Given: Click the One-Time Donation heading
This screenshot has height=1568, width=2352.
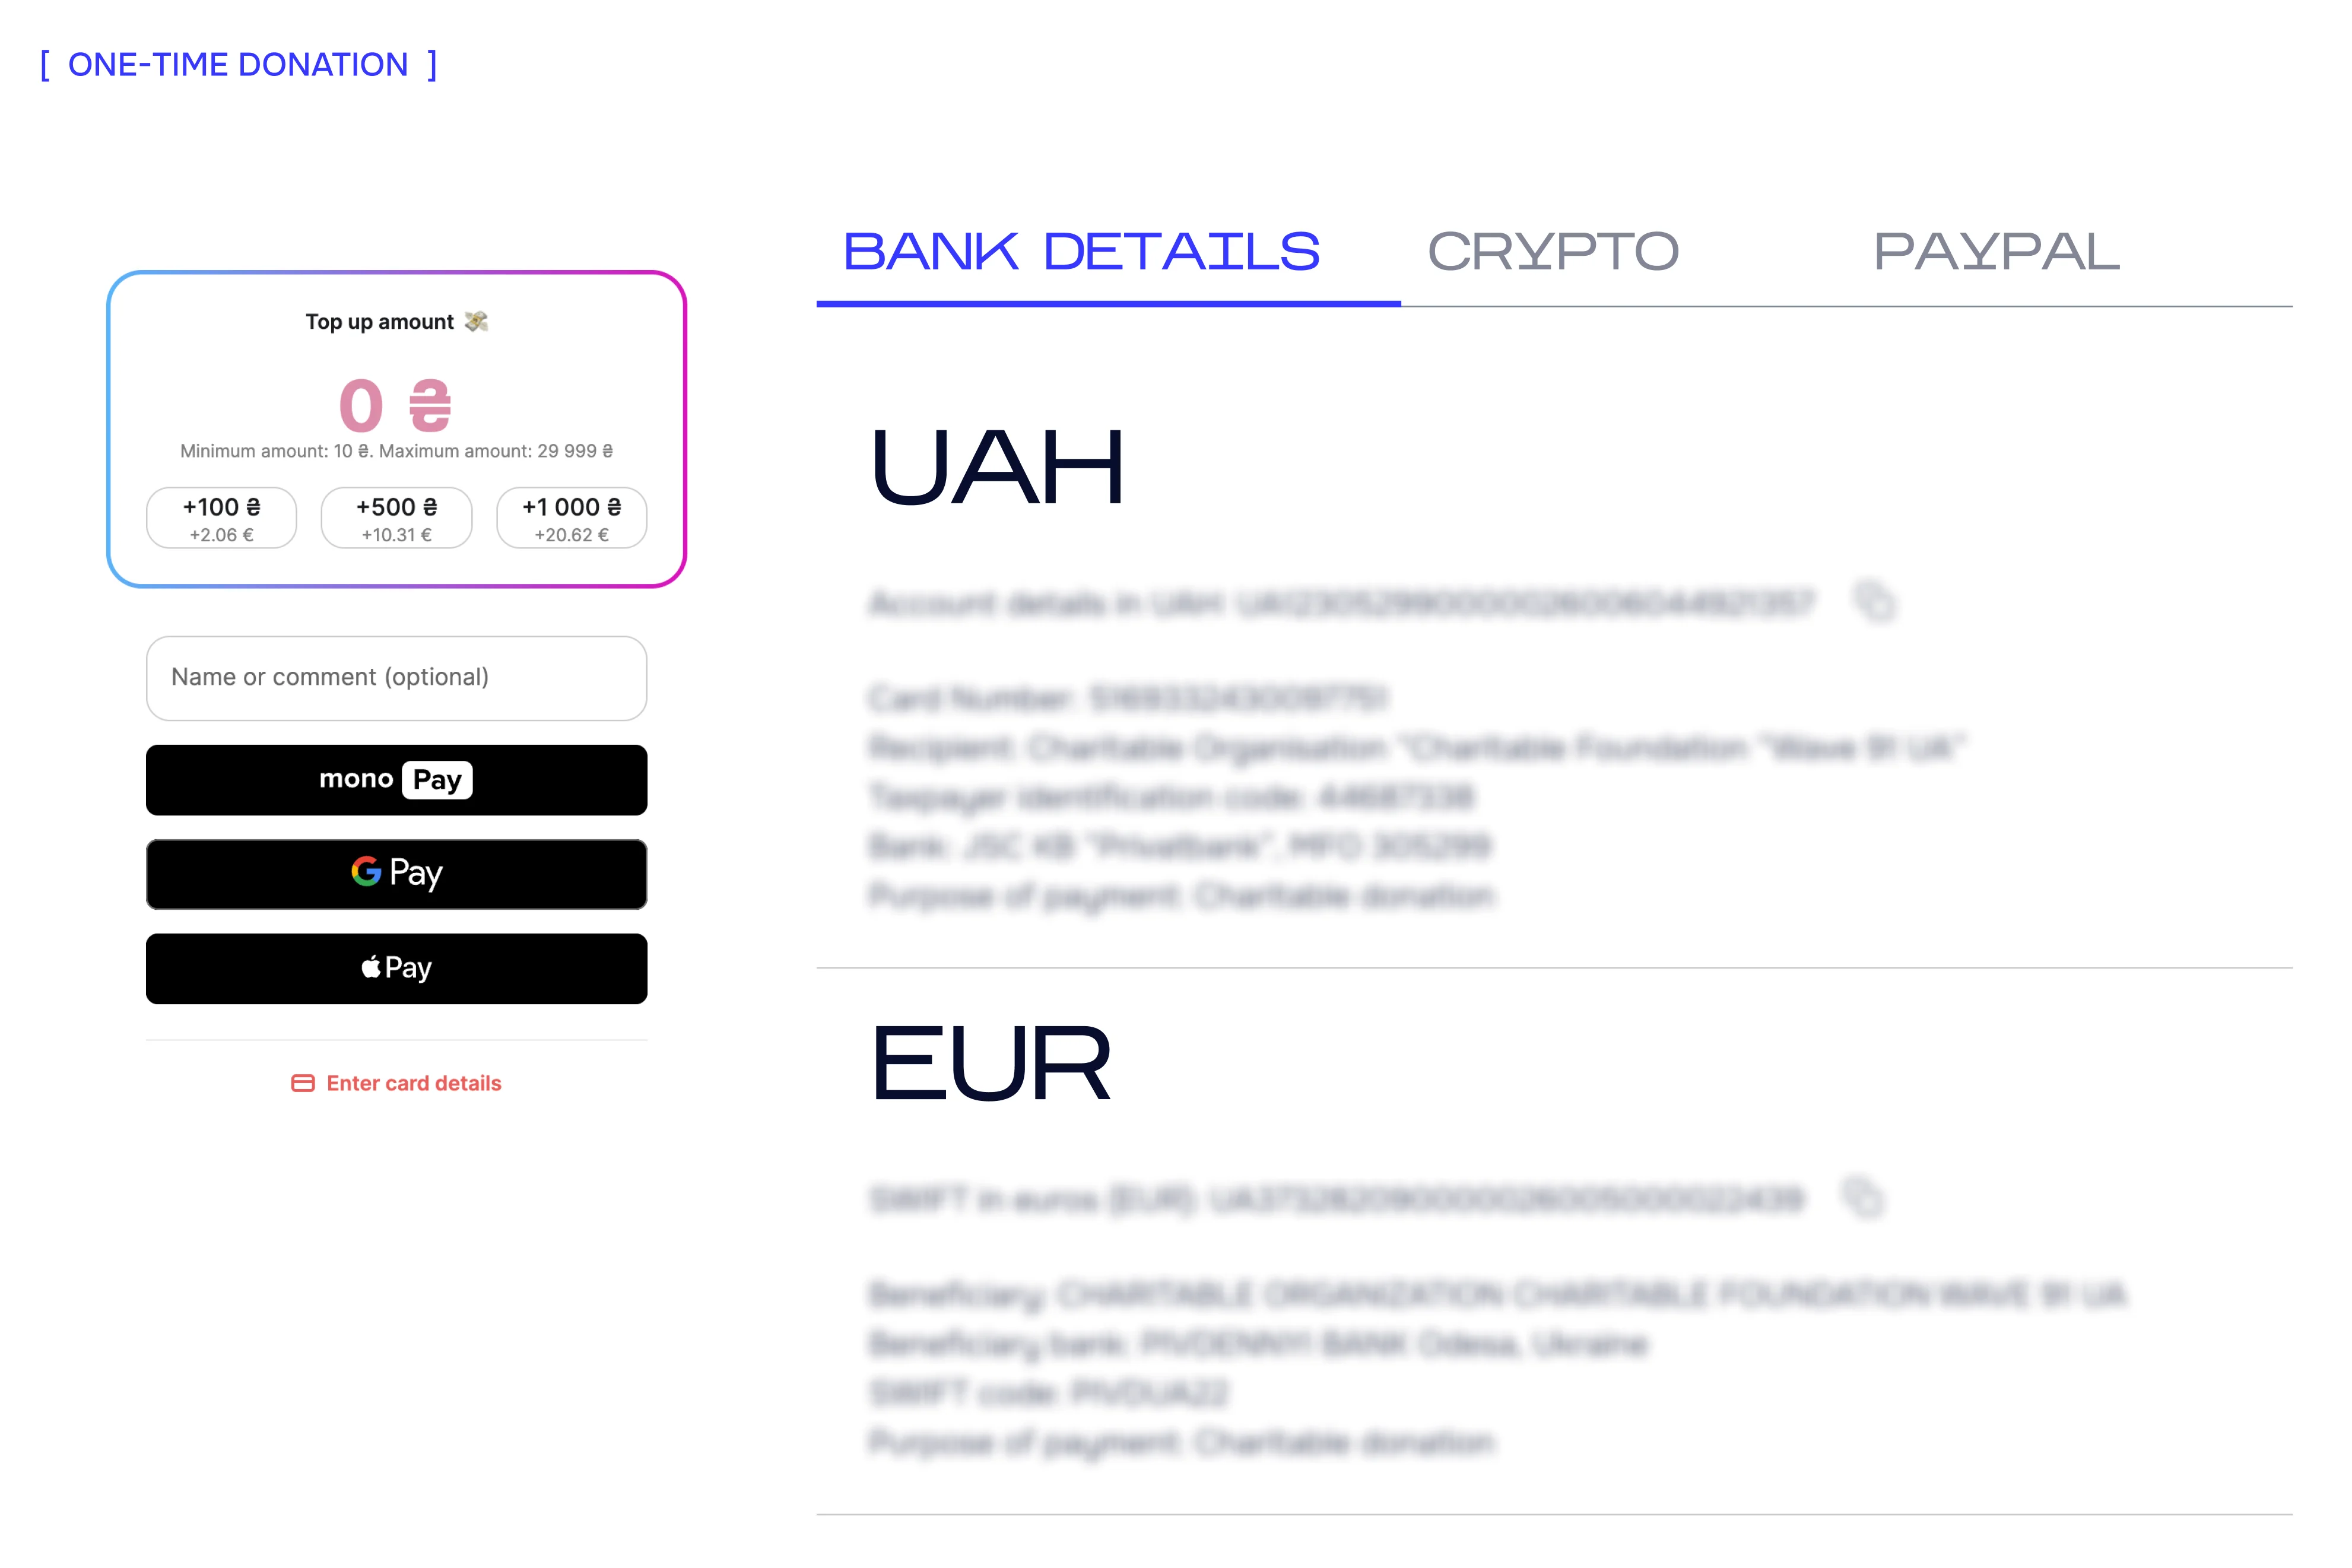Looking at the screenshot, I should [238, 65].
